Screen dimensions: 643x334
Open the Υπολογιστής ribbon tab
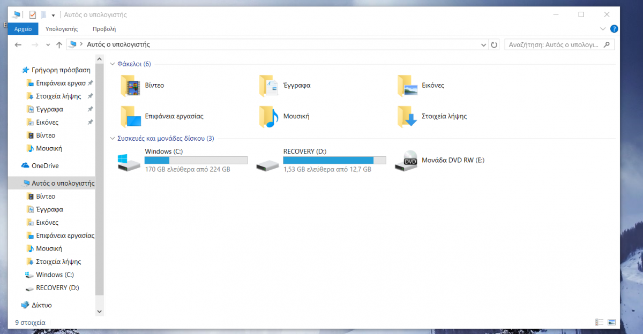pos(62,29)
